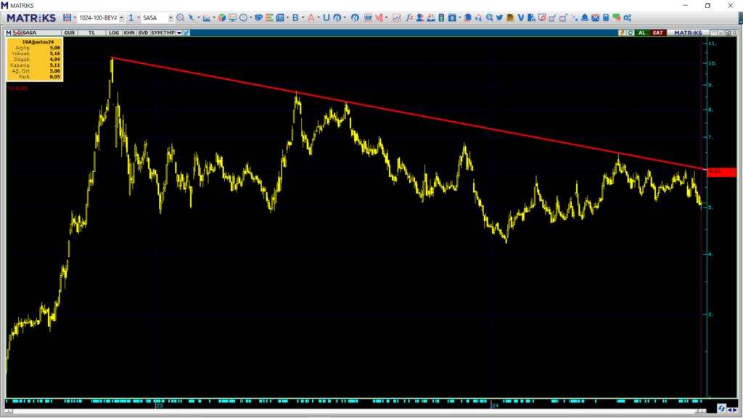Toggle the LOG scale button

pyautogui.click(x=114, y=33)
